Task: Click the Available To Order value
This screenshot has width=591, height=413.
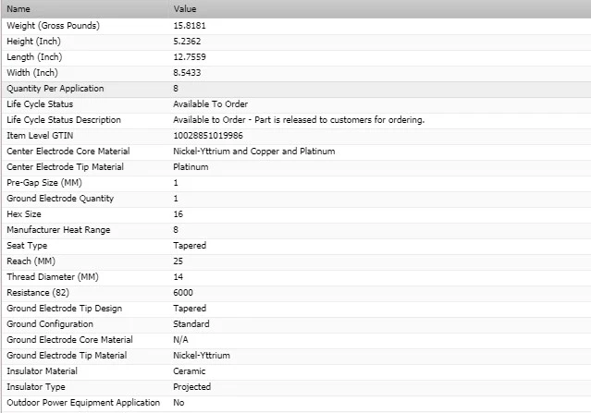Action: pyautogui.click(x=210, y=103)
